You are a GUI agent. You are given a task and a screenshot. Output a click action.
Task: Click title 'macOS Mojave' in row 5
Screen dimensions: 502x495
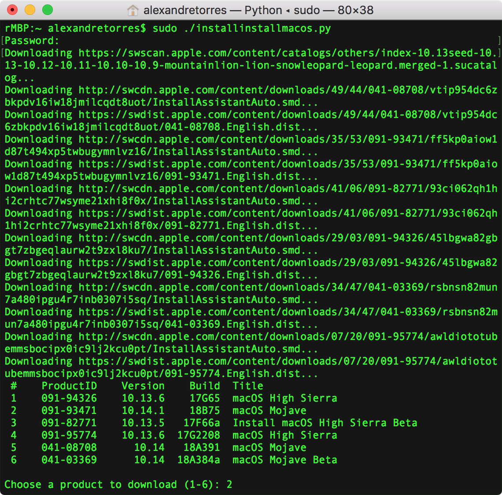269,447
